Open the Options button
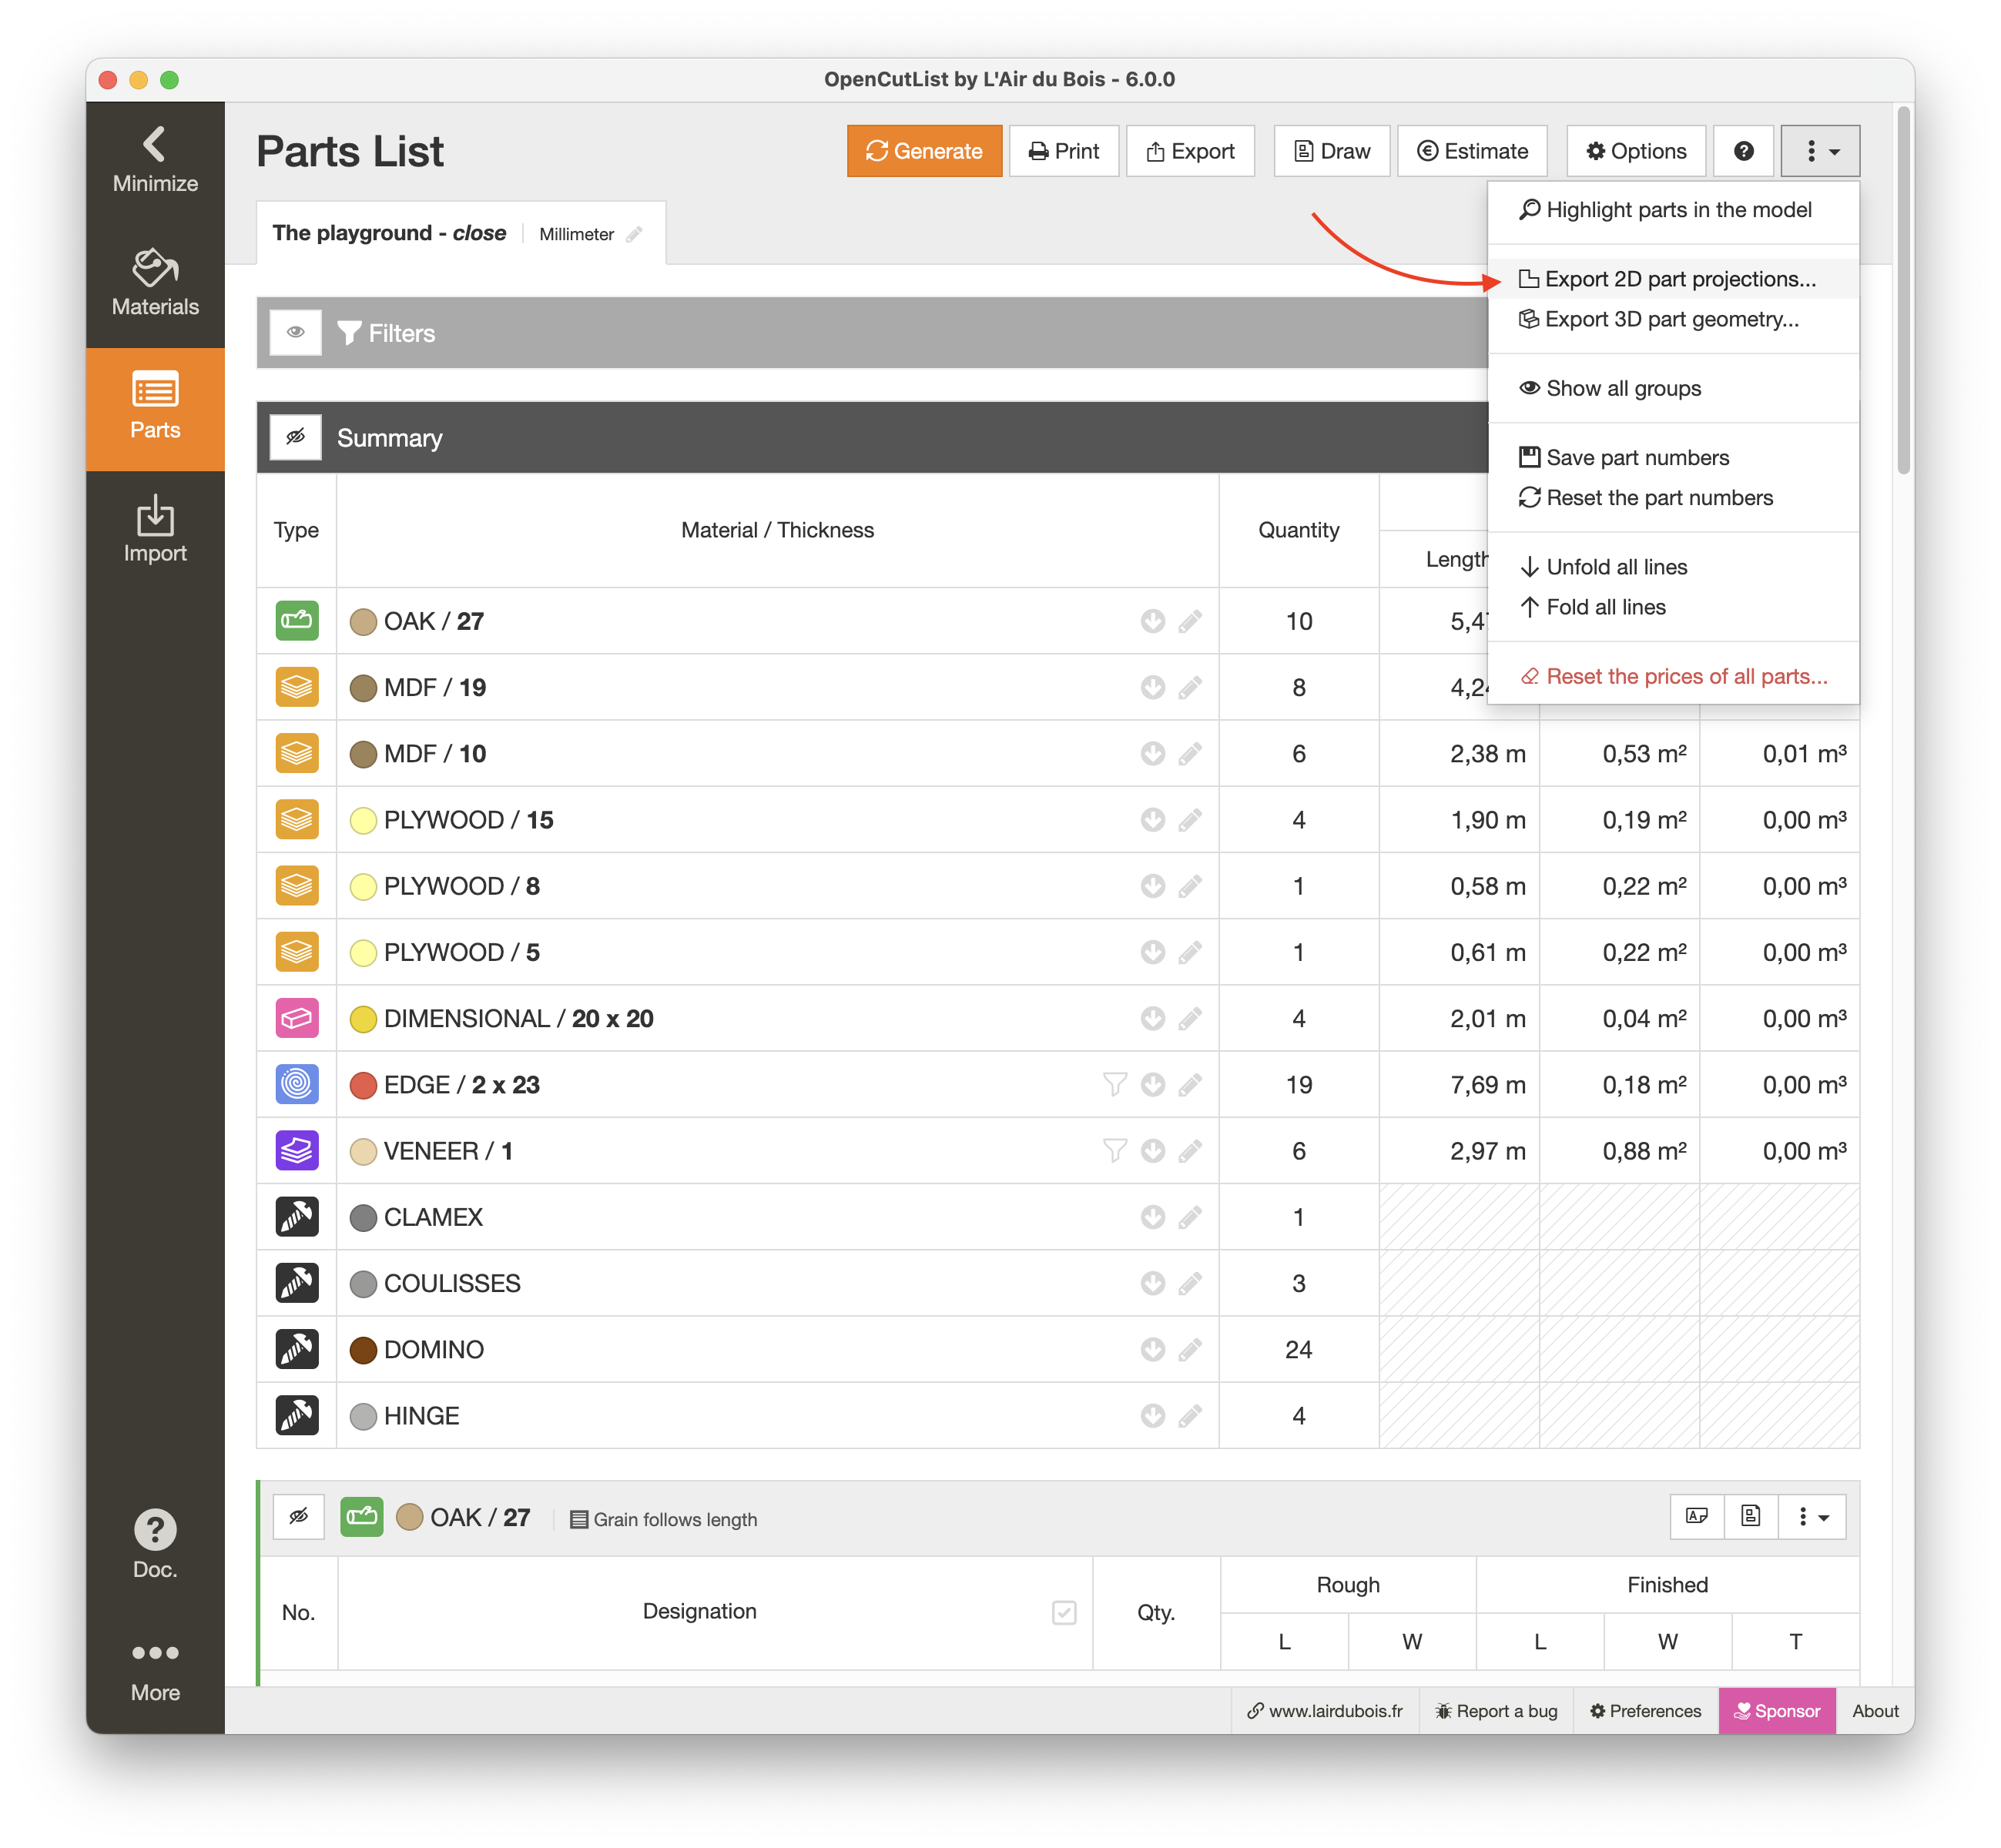 pos(1636,151)
